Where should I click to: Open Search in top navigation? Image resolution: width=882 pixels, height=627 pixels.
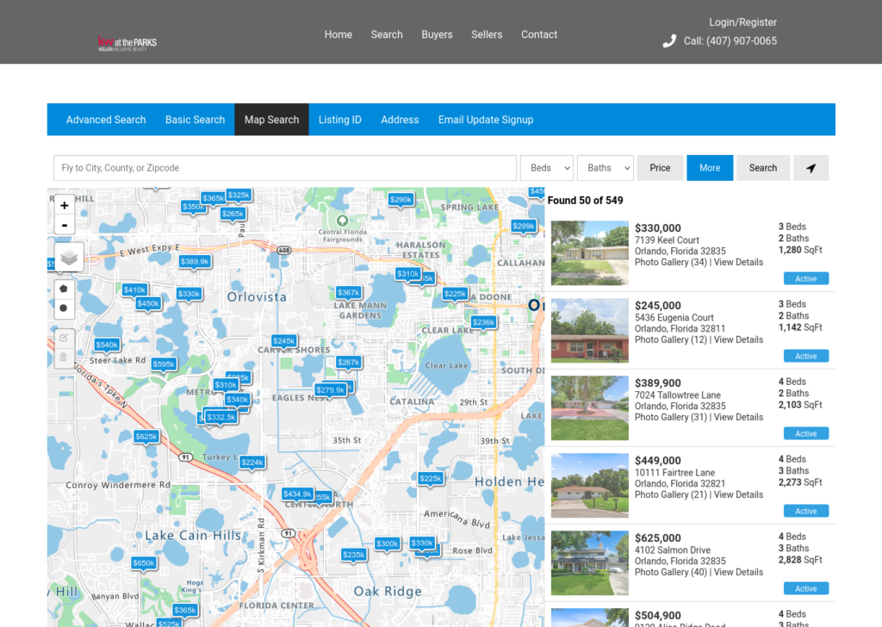(387, 34)
